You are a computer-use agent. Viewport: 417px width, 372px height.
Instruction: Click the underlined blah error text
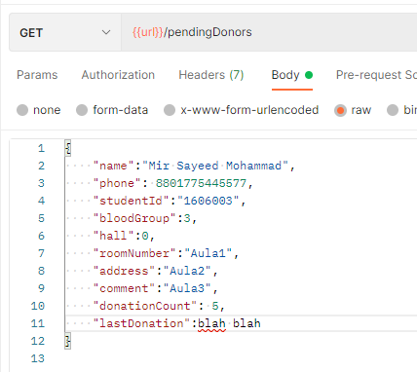tap(211, 323)
